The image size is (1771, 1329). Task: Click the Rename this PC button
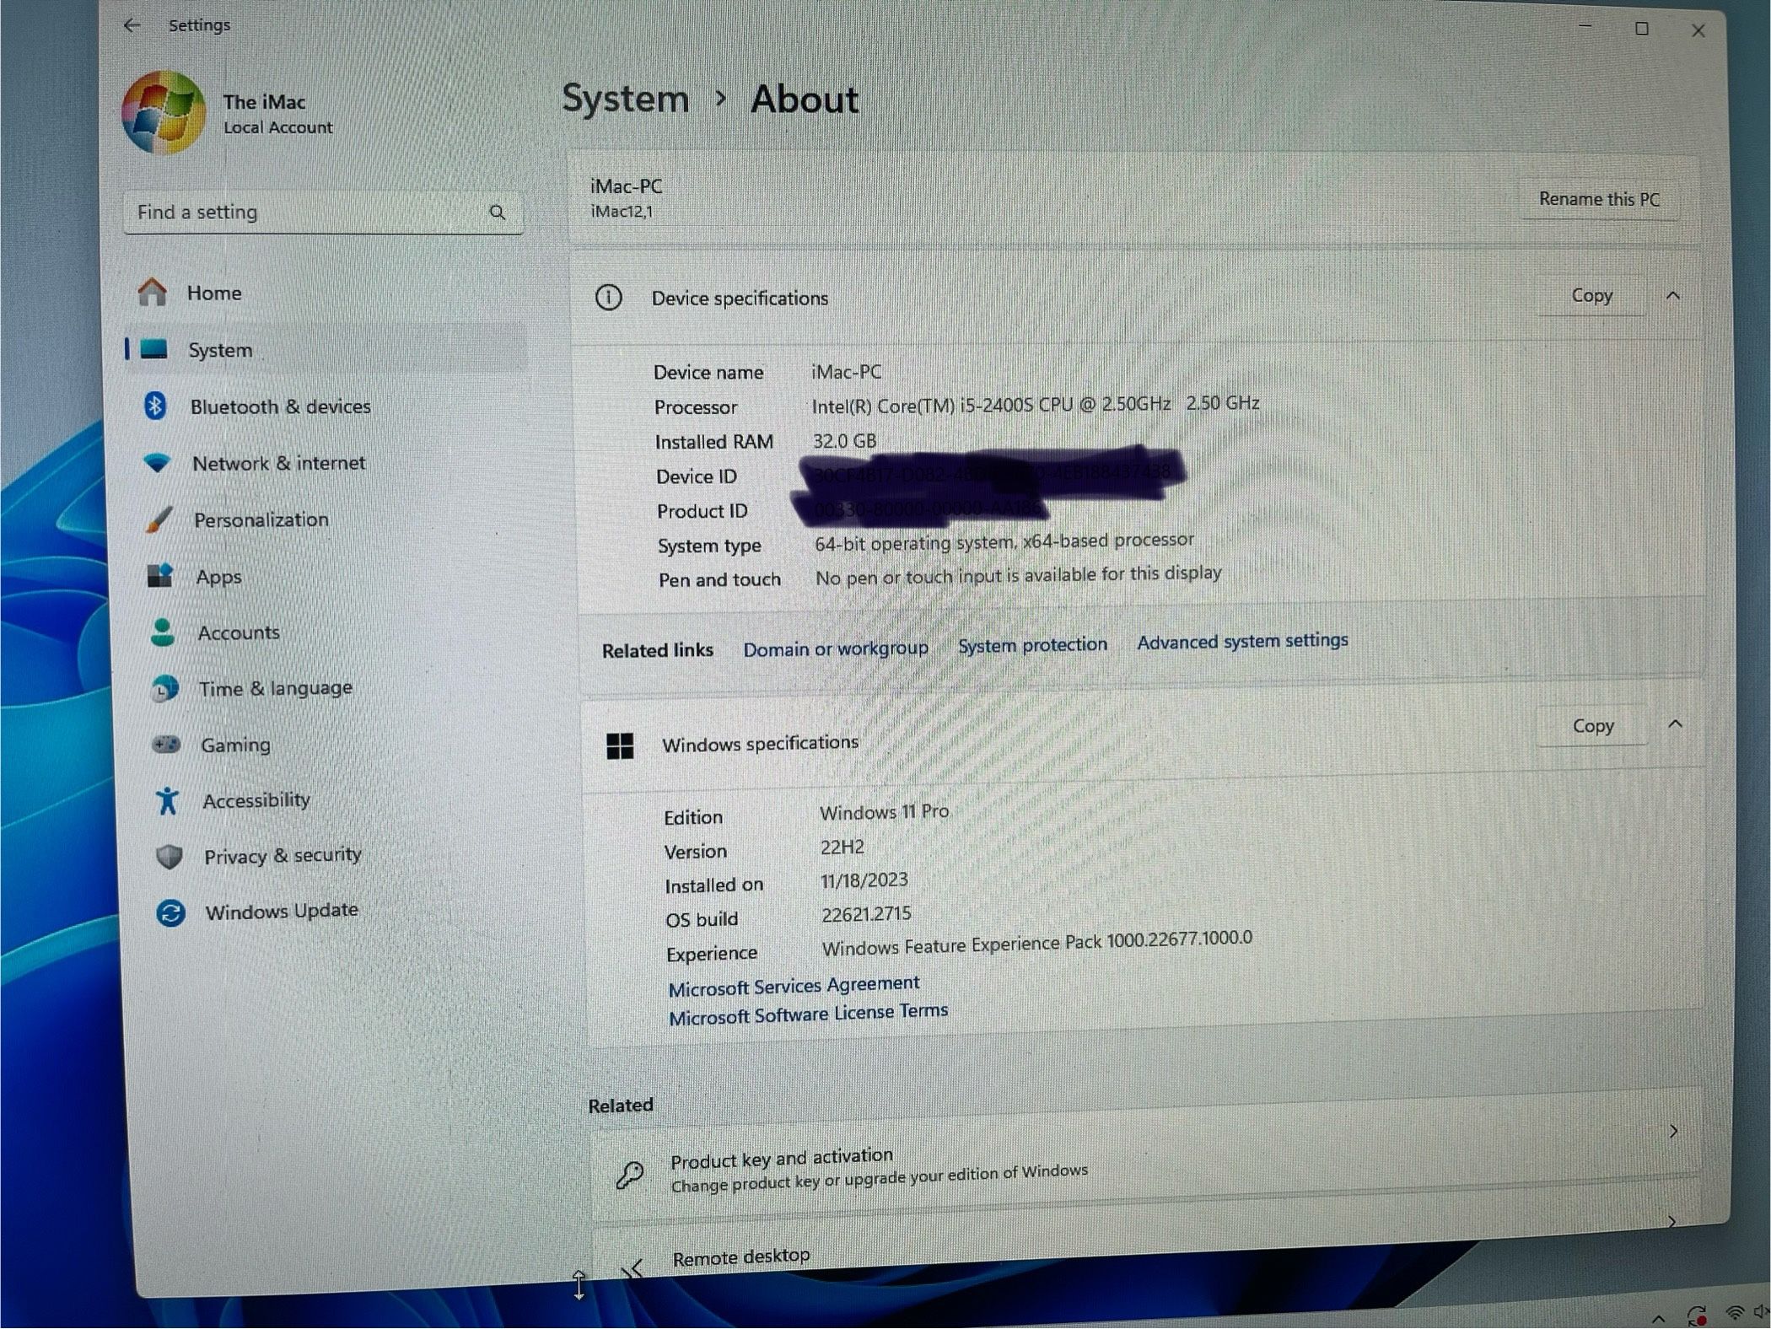1598,200
